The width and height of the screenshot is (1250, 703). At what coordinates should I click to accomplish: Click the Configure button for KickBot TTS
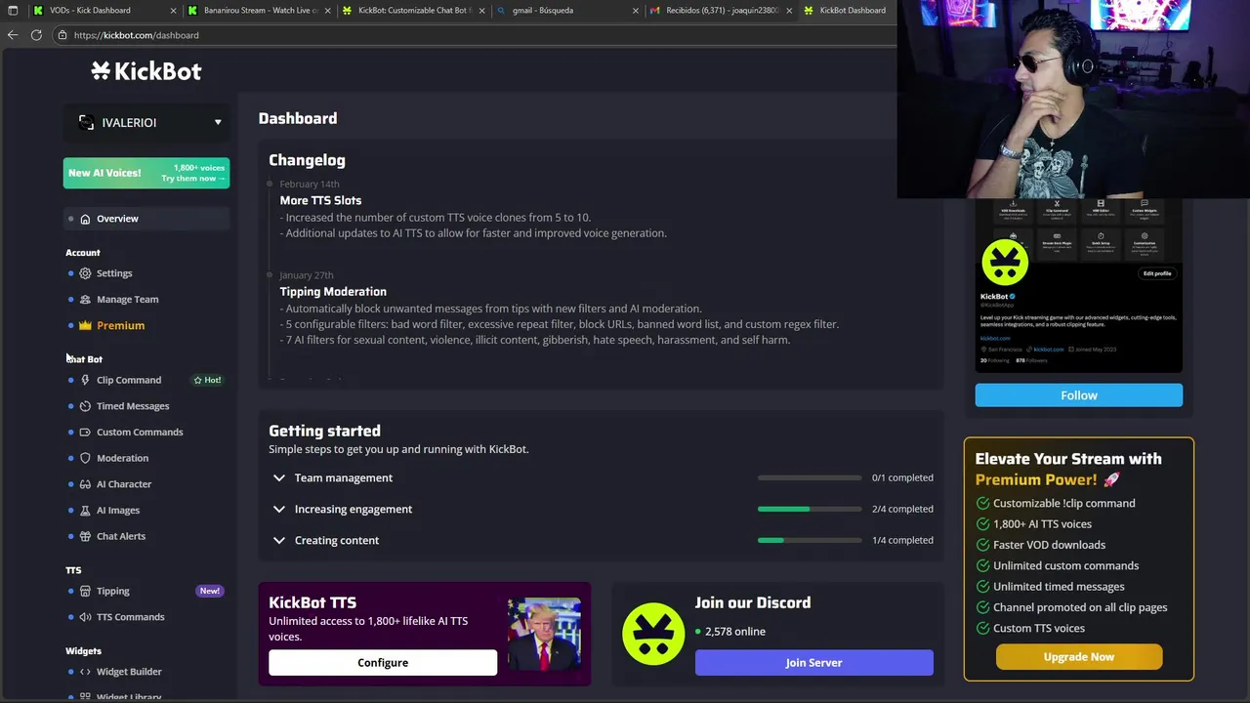pos(383,663)
